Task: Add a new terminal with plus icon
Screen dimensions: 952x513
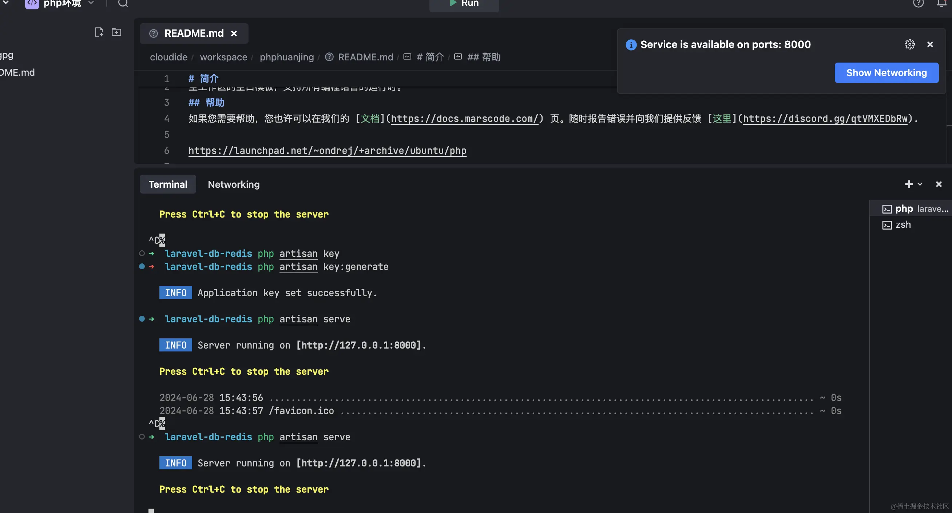Action: click(x=909, y=184)
